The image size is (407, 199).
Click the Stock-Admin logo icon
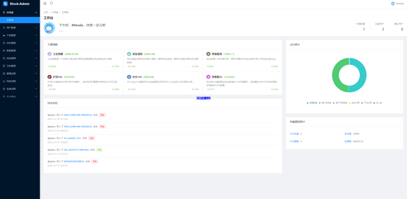(5, 4)
